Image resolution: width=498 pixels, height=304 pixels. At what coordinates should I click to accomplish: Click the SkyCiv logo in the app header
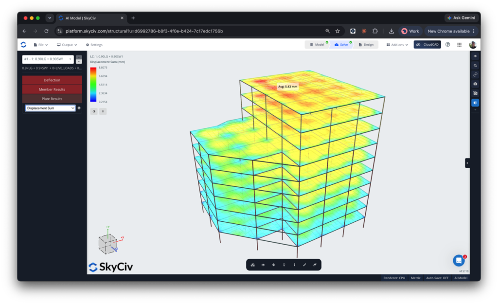click(23, 45)
